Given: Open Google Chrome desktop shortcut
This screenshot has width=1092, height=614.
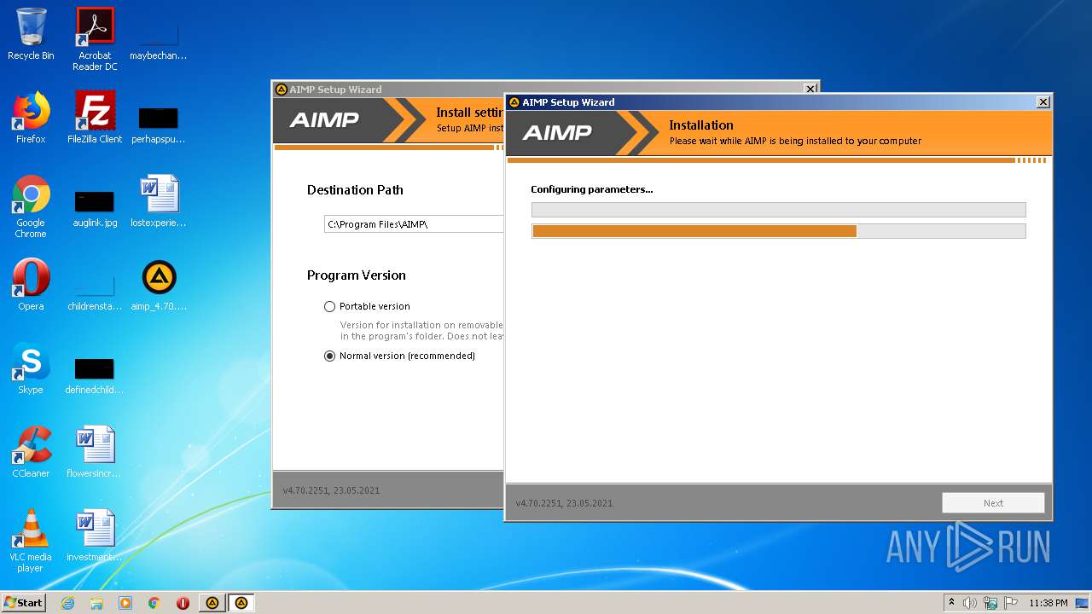Looking at the screenshot, I should pos(31,206).
